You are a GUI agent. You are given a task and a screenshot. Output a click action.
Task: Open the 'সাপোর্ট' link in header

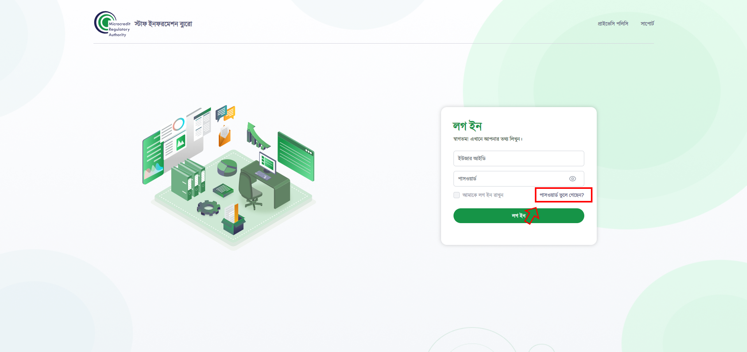[647, 24]
